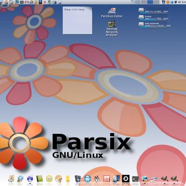Switch to the active blue workspace cell
Image resolution: width=186 pixels, height=186 pixels.
point(150,2)
